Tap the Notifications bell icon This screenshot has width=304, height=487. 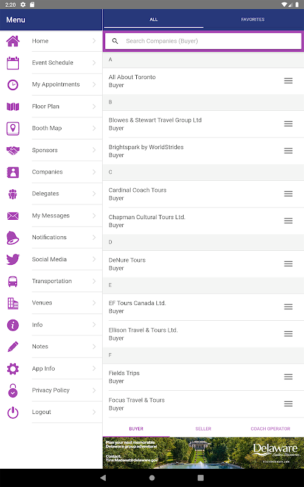click(x=13, y=237)
